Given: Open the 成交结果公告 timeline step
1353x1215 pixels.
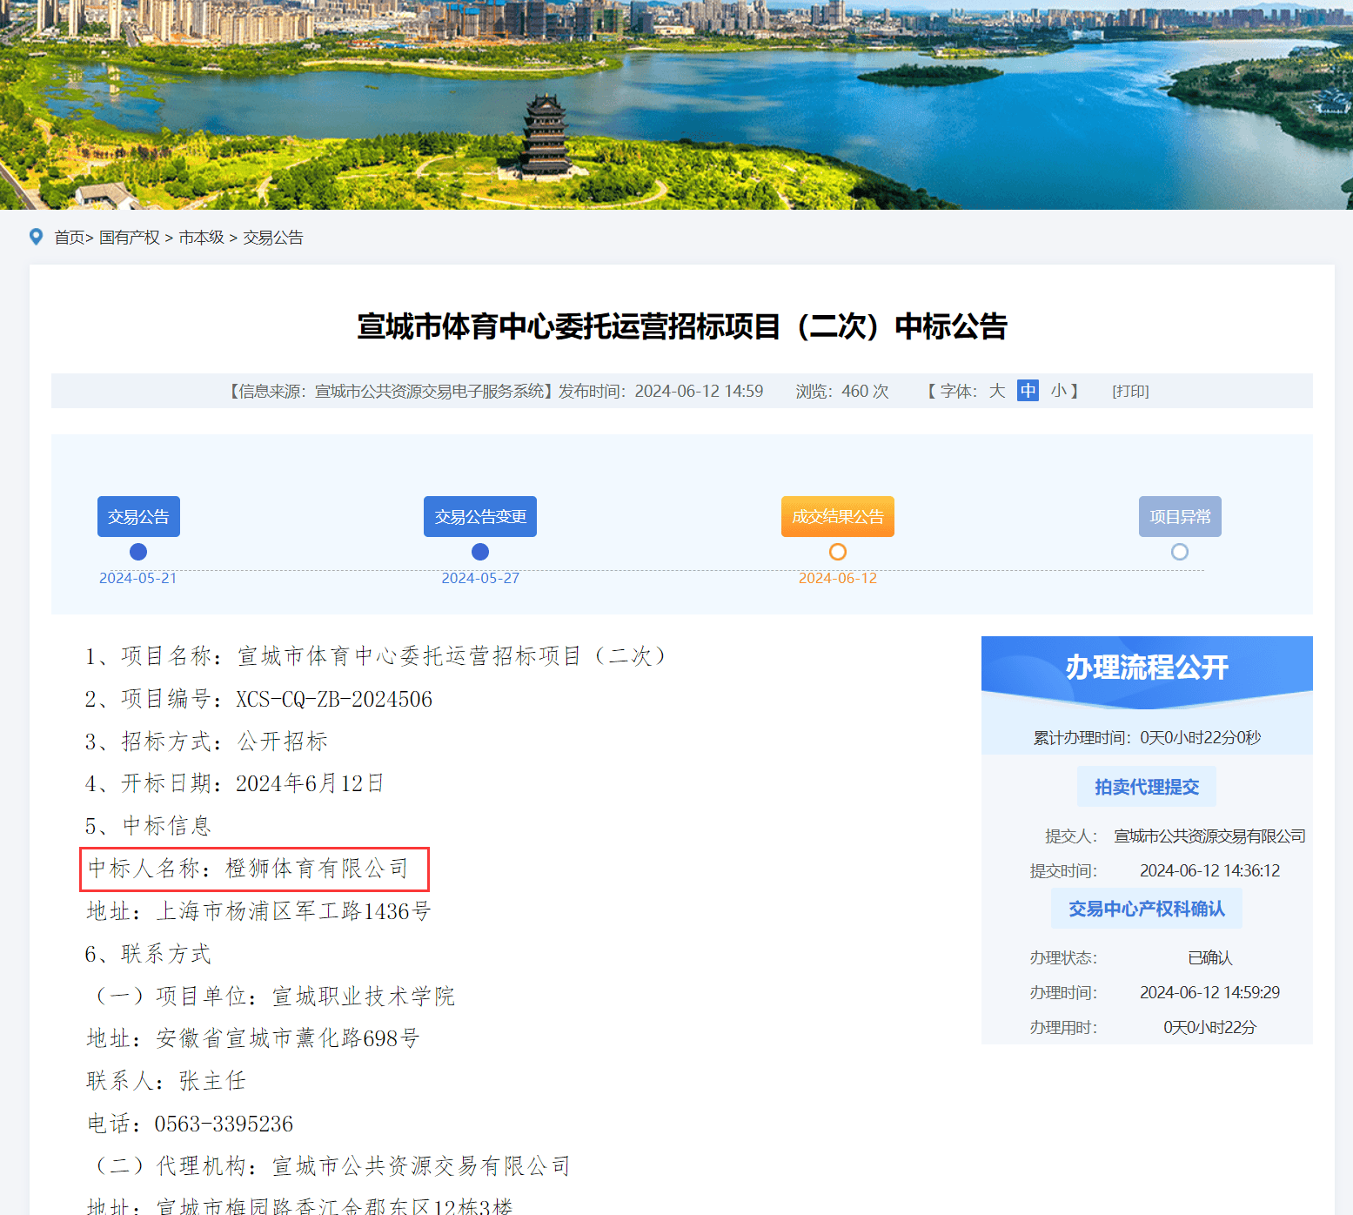Looking at the screenshot, I should 837,517.
